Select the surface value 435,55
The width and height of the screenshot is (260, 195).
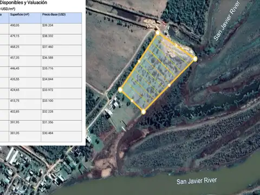pos(15,79)
